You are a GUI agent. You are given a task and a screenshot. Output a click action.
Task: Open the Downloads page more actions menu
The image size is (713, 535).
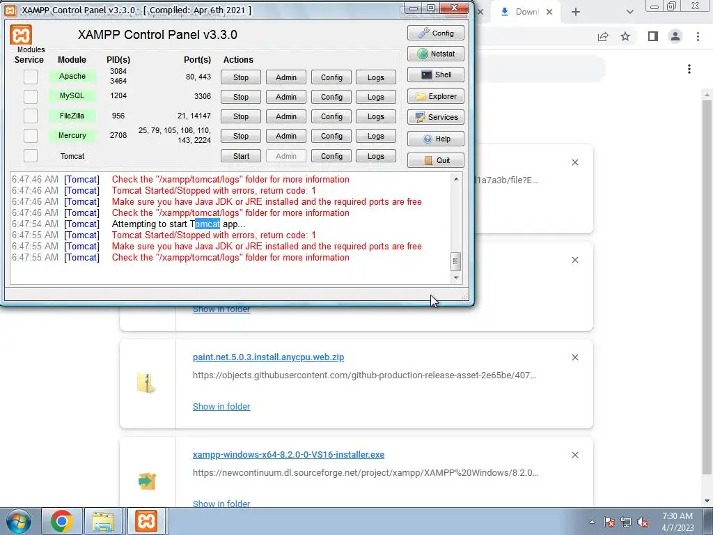pos(689,69)
